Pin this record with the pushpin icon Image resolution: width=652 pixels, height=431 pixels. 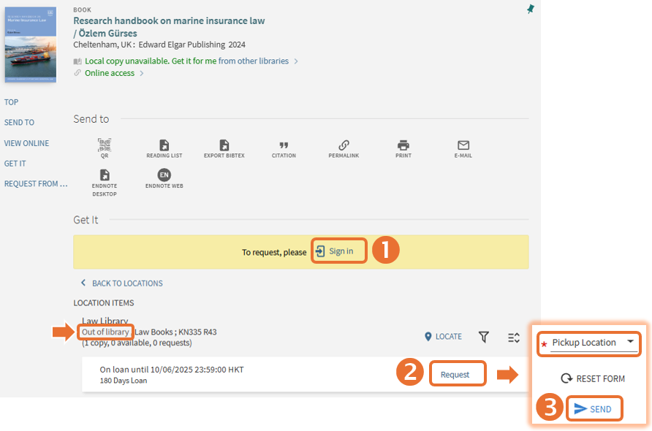(x=531, y=9)
